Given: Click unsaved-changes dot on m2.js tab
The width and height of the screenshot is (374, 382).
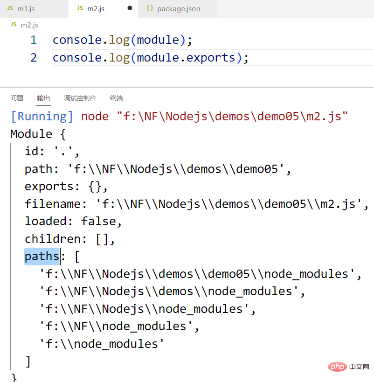Looking at the screenshot, I should click(130, 8).
